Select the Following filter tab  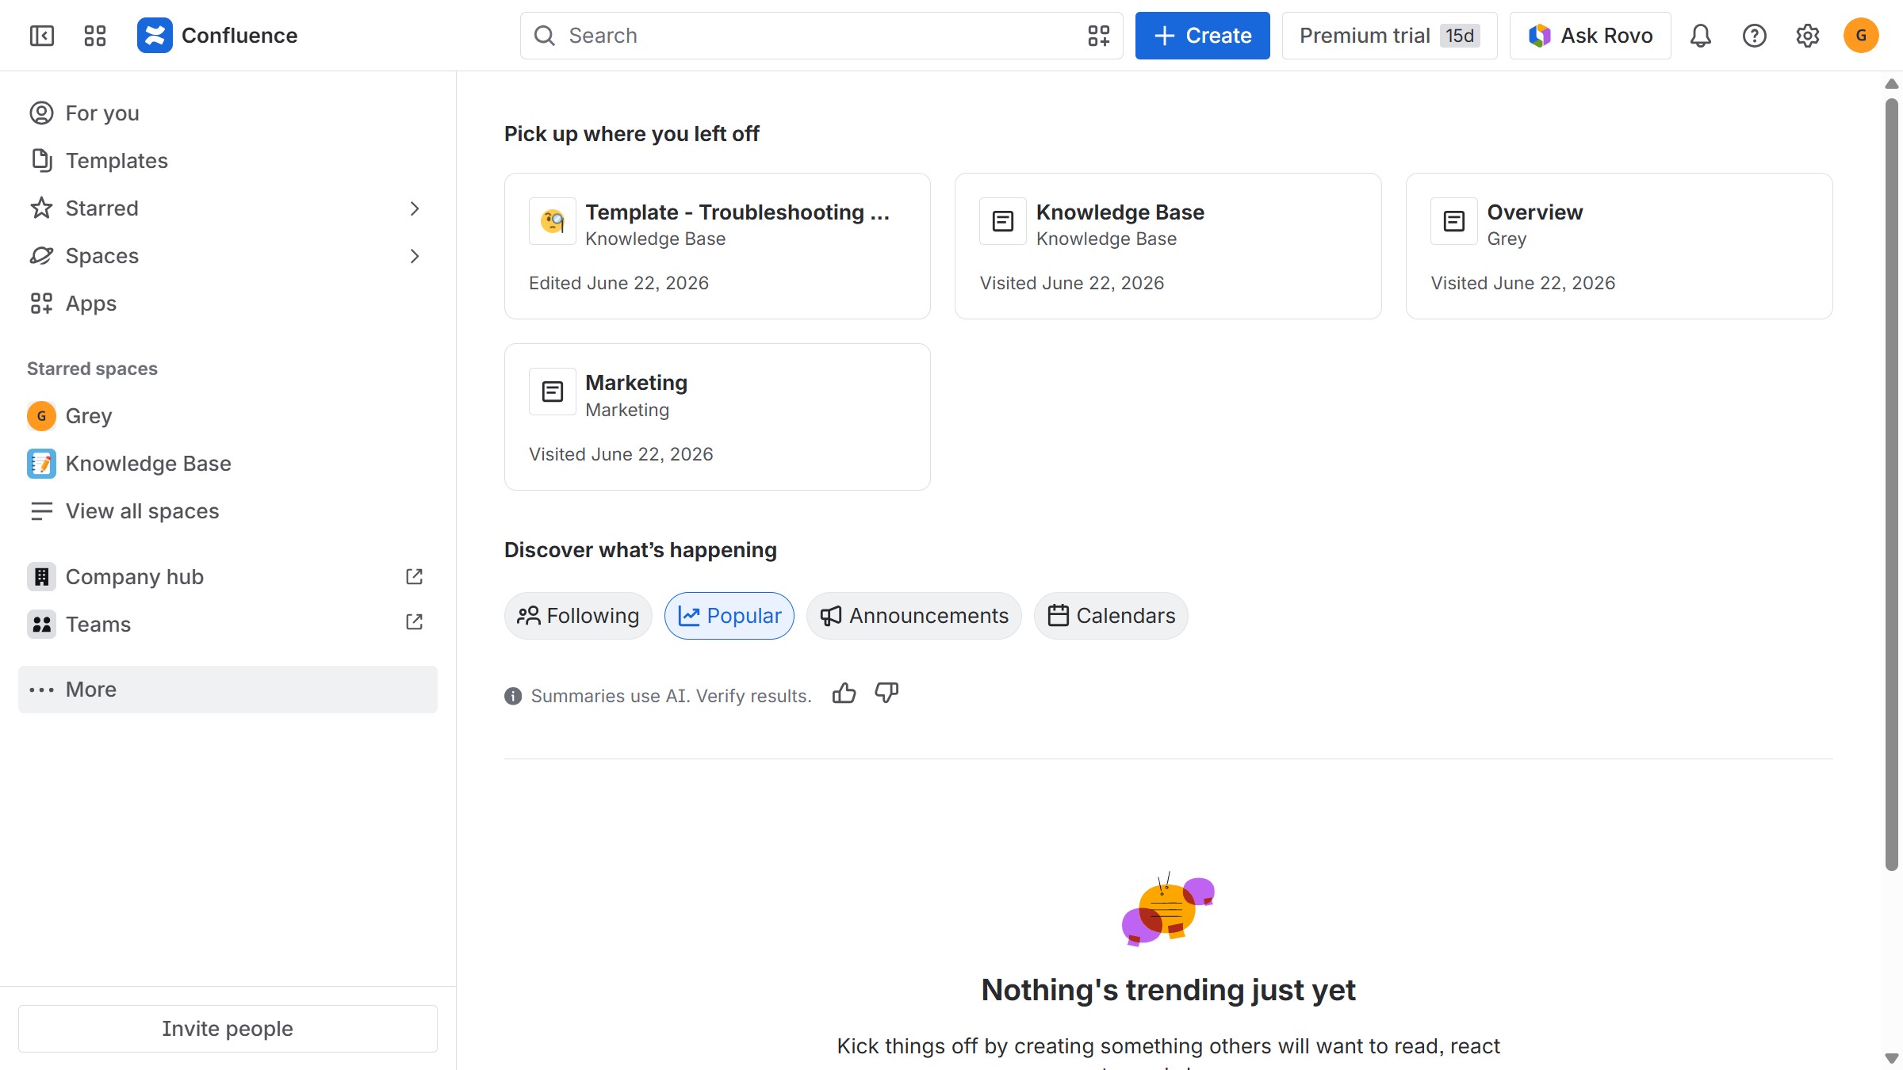(x=578, y=616)
